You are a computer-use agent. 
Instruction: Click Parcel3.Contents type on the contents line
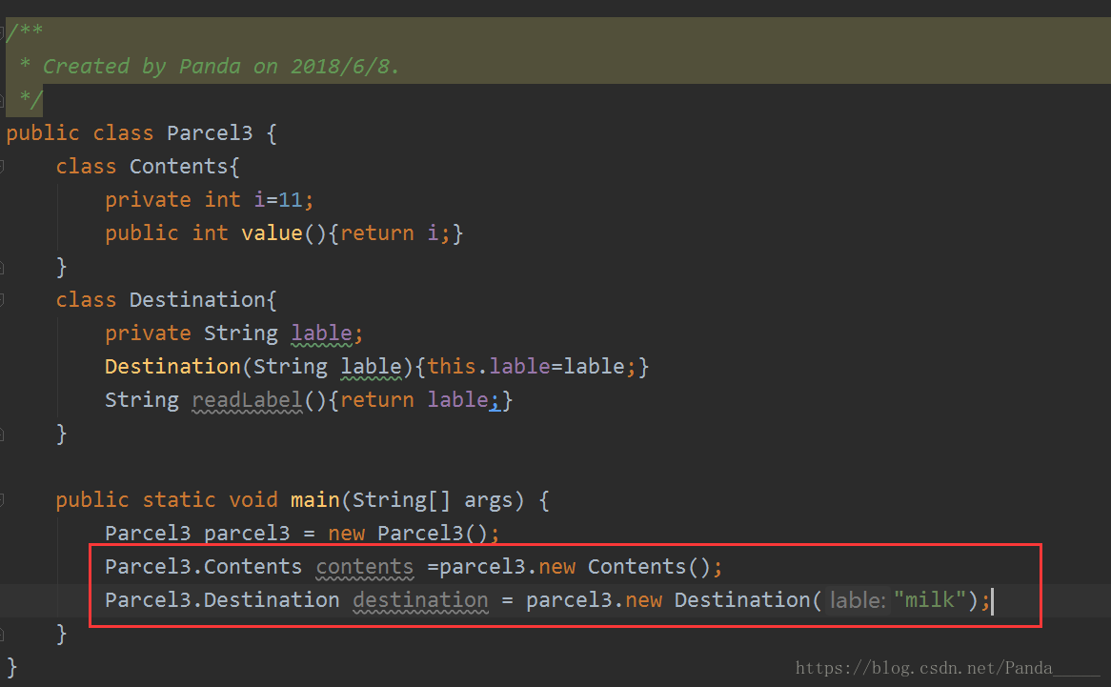pos(203,567)
